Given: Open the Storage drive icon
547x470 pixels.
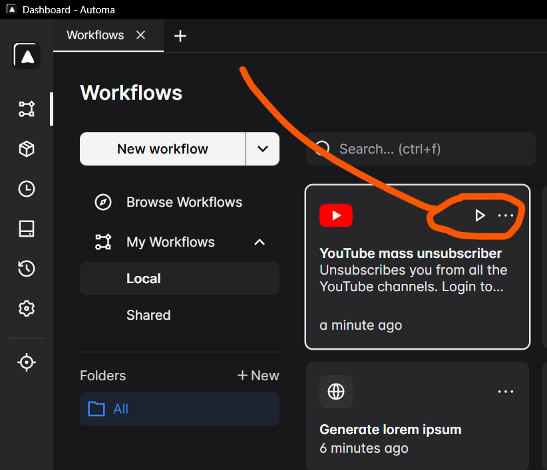Looking at the screenshot, I should point(27,229).
